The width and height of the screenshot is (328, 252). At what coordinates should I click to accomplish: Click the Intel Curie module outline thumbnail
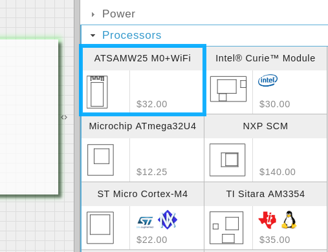228,89
